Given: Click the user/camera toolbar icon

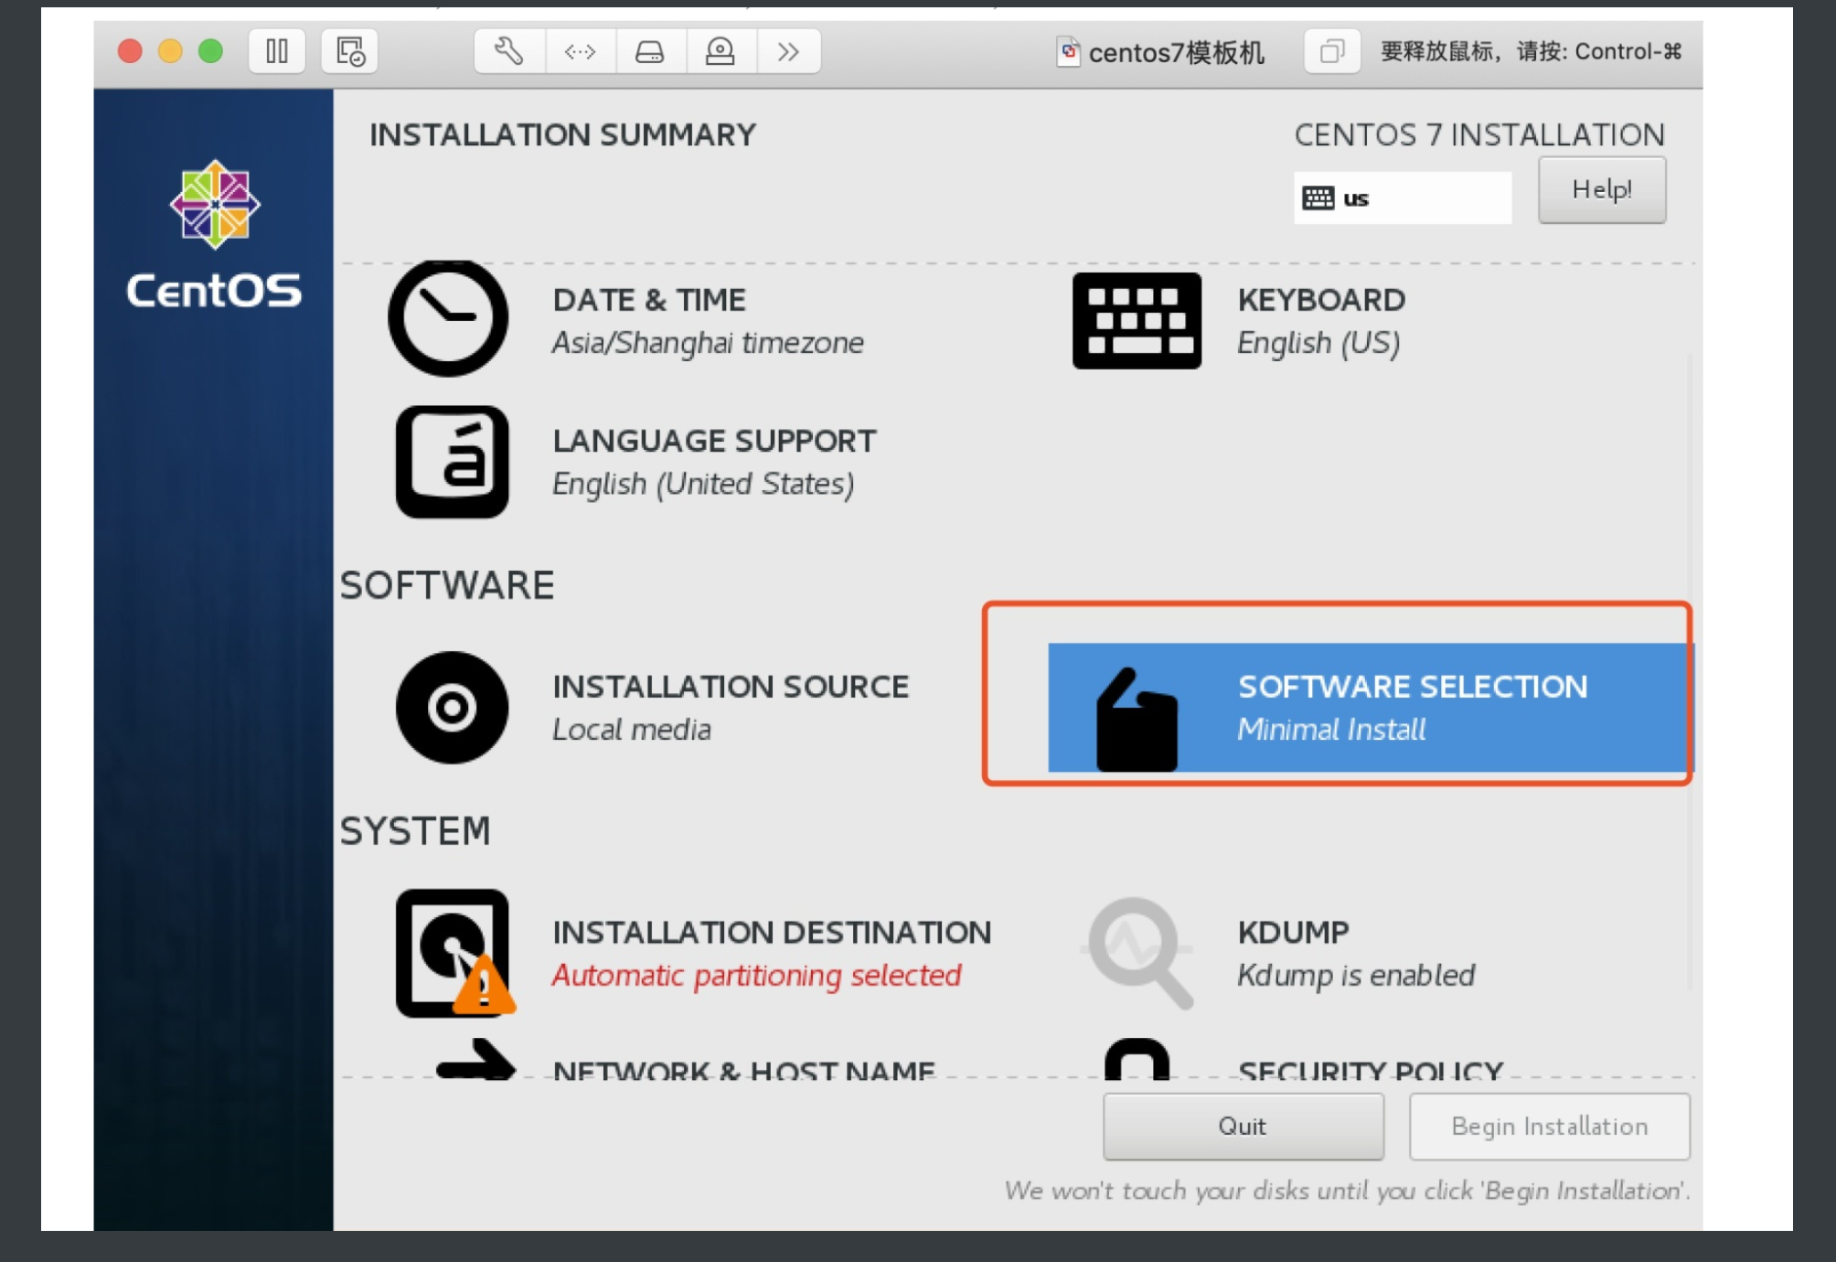Looking at the screenshot, I should 720,51.
